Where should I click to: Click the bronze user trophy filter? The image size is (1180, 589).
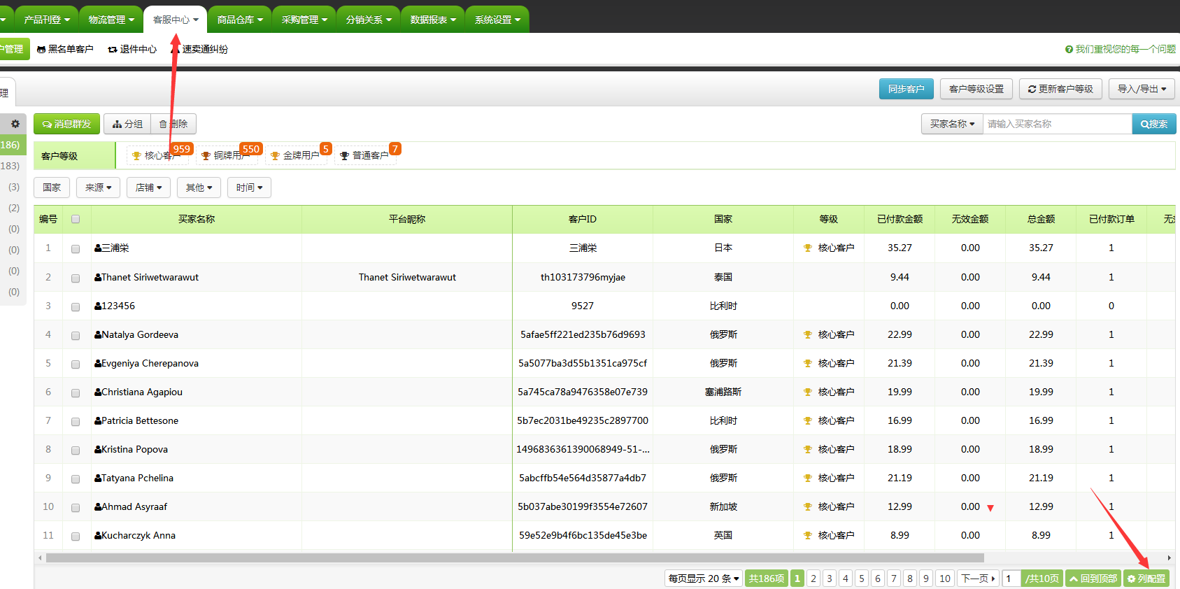[206, 156]
